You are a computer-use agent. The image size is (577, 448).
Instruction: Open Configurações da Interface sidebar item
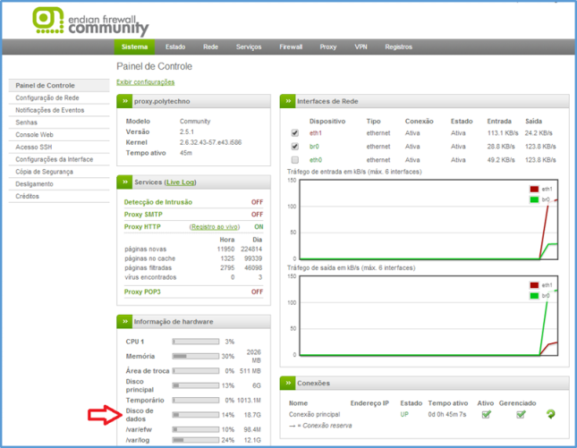[59, 159]
